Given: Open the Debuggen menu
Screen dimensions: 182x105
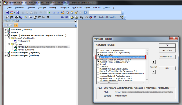Looking at the screenshot, I should click(64, 8).
